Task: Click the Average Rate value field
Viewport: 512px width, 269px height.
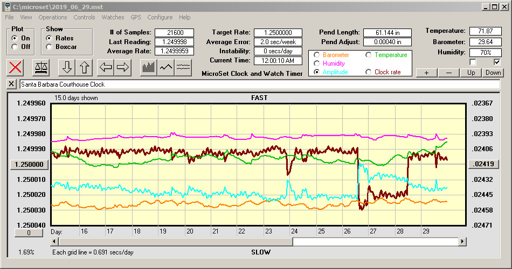Action: pos(175,51)
